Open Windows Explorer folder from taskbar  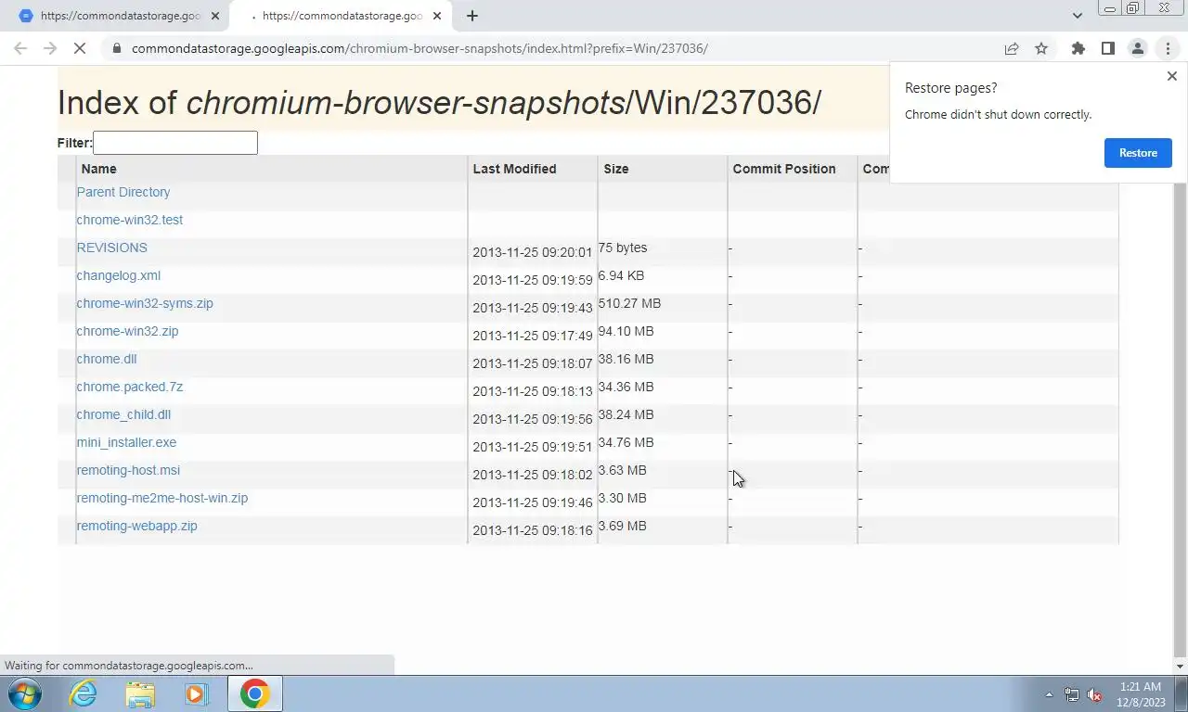[140, 693]
